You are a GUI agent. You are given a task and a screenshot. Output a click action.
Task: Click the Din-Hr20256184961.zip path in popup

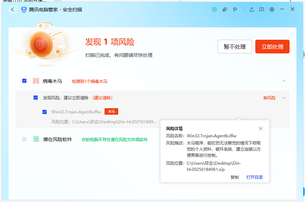(214, 166)
